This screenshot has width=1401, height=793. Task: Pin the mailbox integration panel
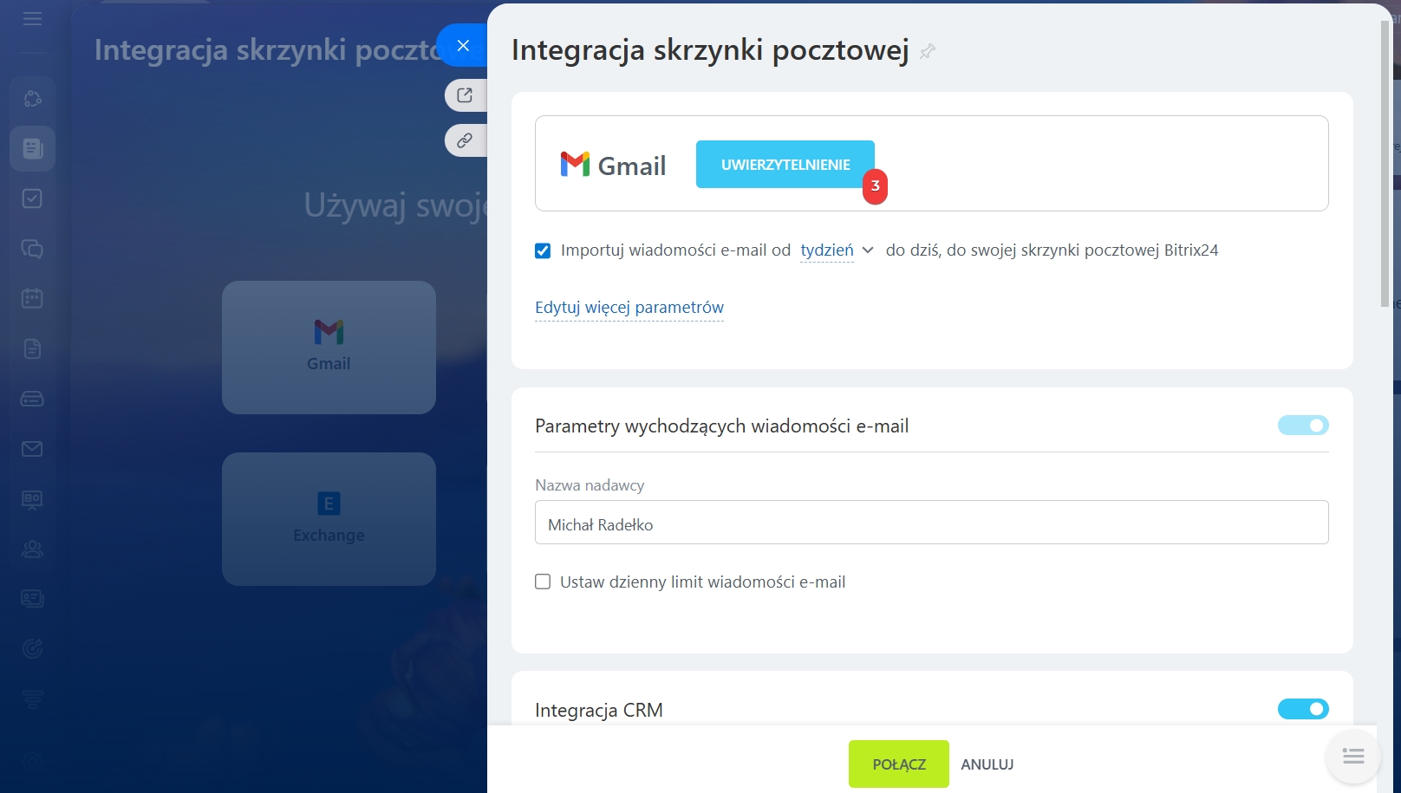pyautogui.click(x=928, y=51)
